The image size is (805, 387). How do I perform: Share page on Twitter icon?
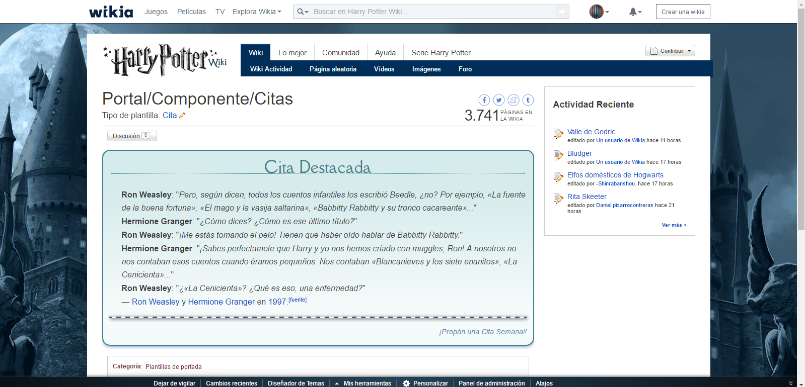[499, 100]
